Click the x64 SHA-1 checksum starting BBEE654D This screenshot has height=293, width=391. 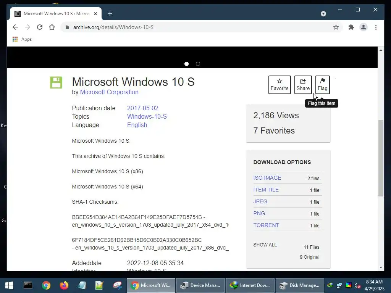coord(137,217)
